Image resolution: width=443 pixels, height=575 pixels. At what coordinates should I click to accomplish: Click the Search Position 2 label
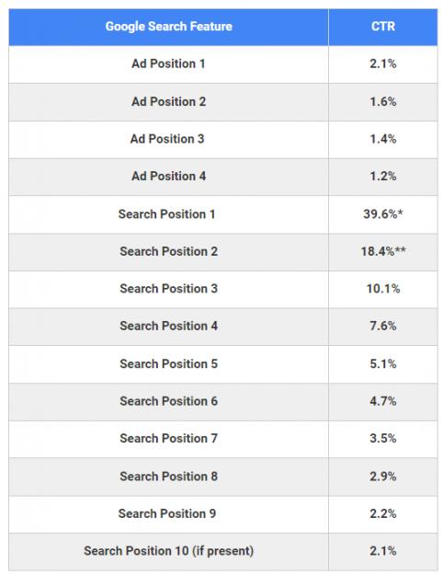point(168,251)
